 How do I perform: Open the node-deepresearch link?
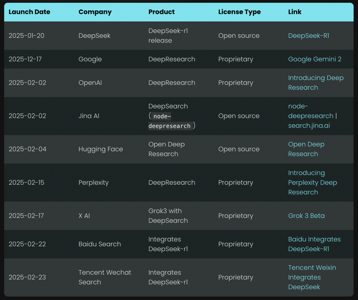tap(310, 111)
